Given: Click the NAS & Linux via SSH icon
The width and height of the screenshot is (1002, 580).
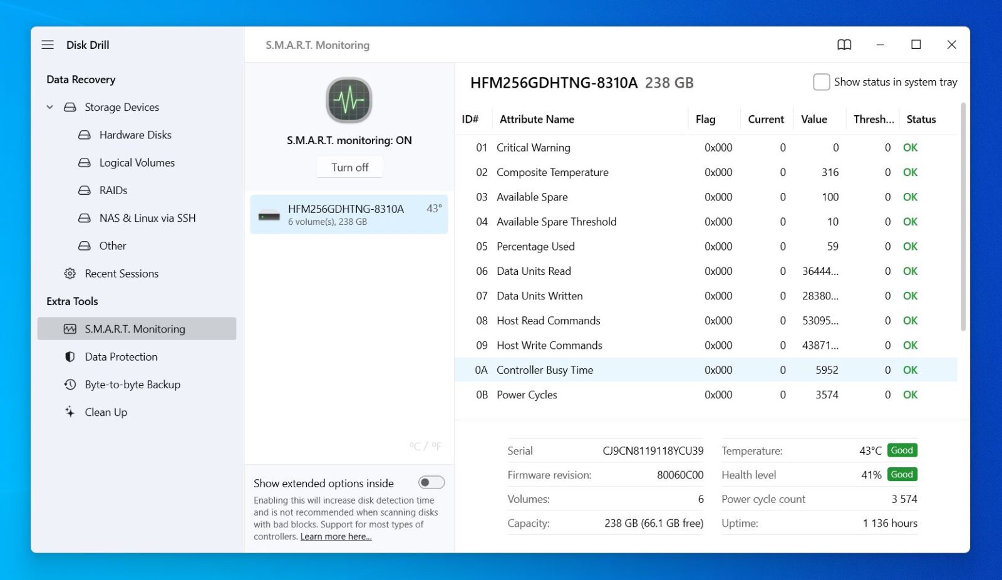Looking at the screenshot, I should point(85,218).
